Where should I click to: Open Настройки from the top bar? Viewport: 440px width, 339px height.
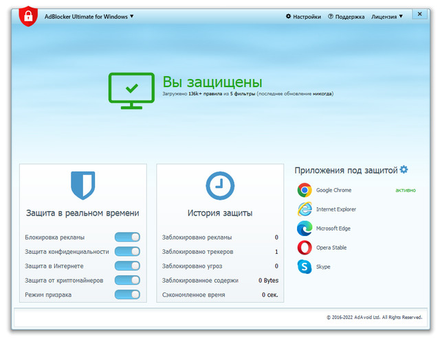(303, 16)
